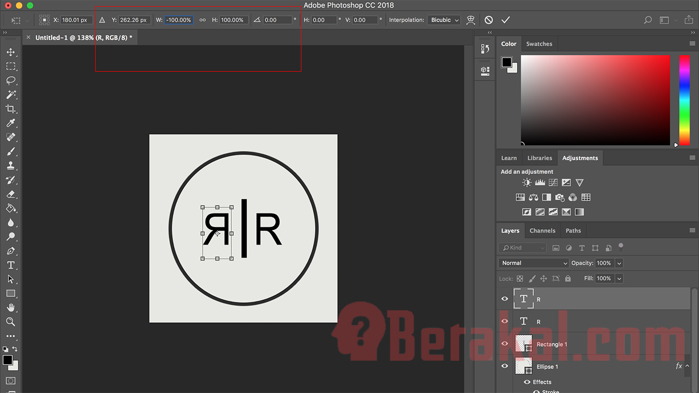Hide the Rectangle 1 layer

click(x=505, y=343)
